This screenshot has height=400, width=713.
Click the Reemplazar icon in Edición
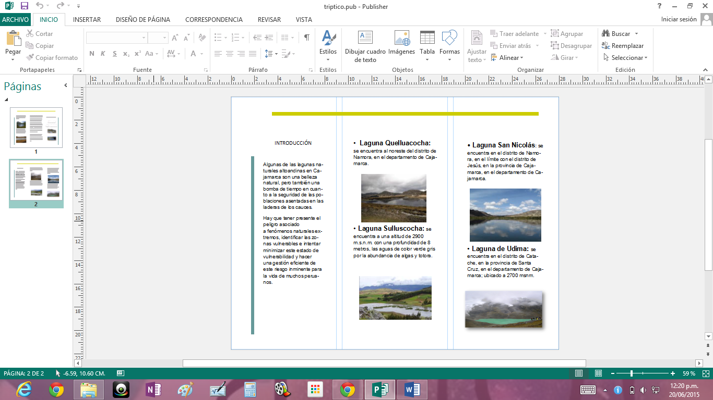tap(606, 46)
